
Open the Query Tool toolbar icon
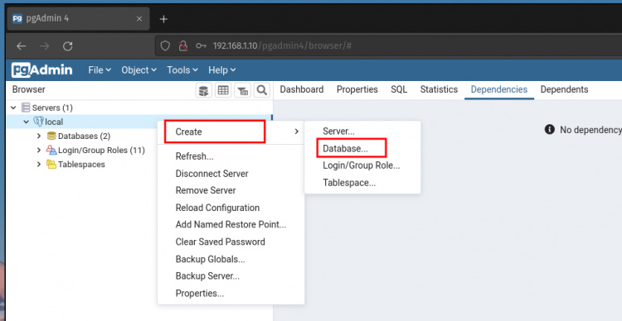204,90
